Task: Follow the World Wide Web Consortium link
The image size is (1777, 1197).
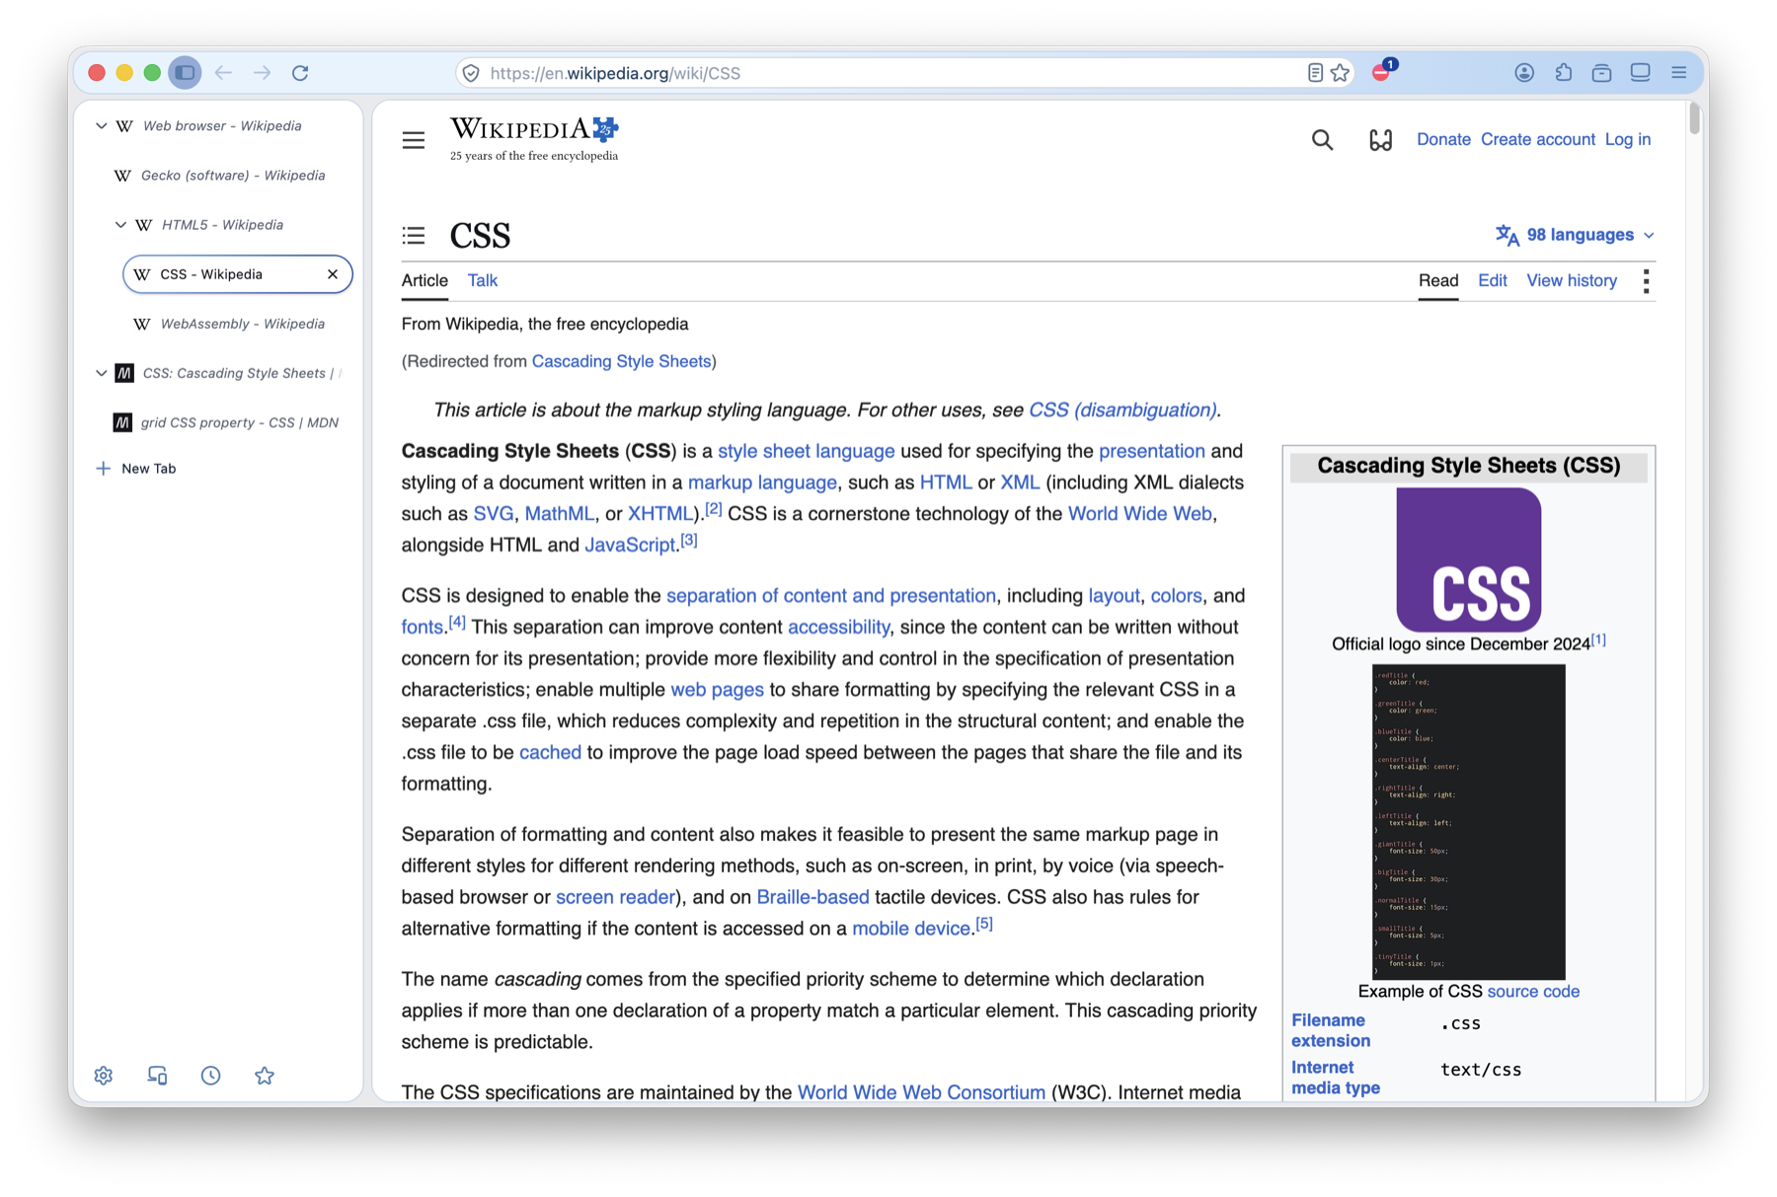Action: click(x=921, y=1092)
